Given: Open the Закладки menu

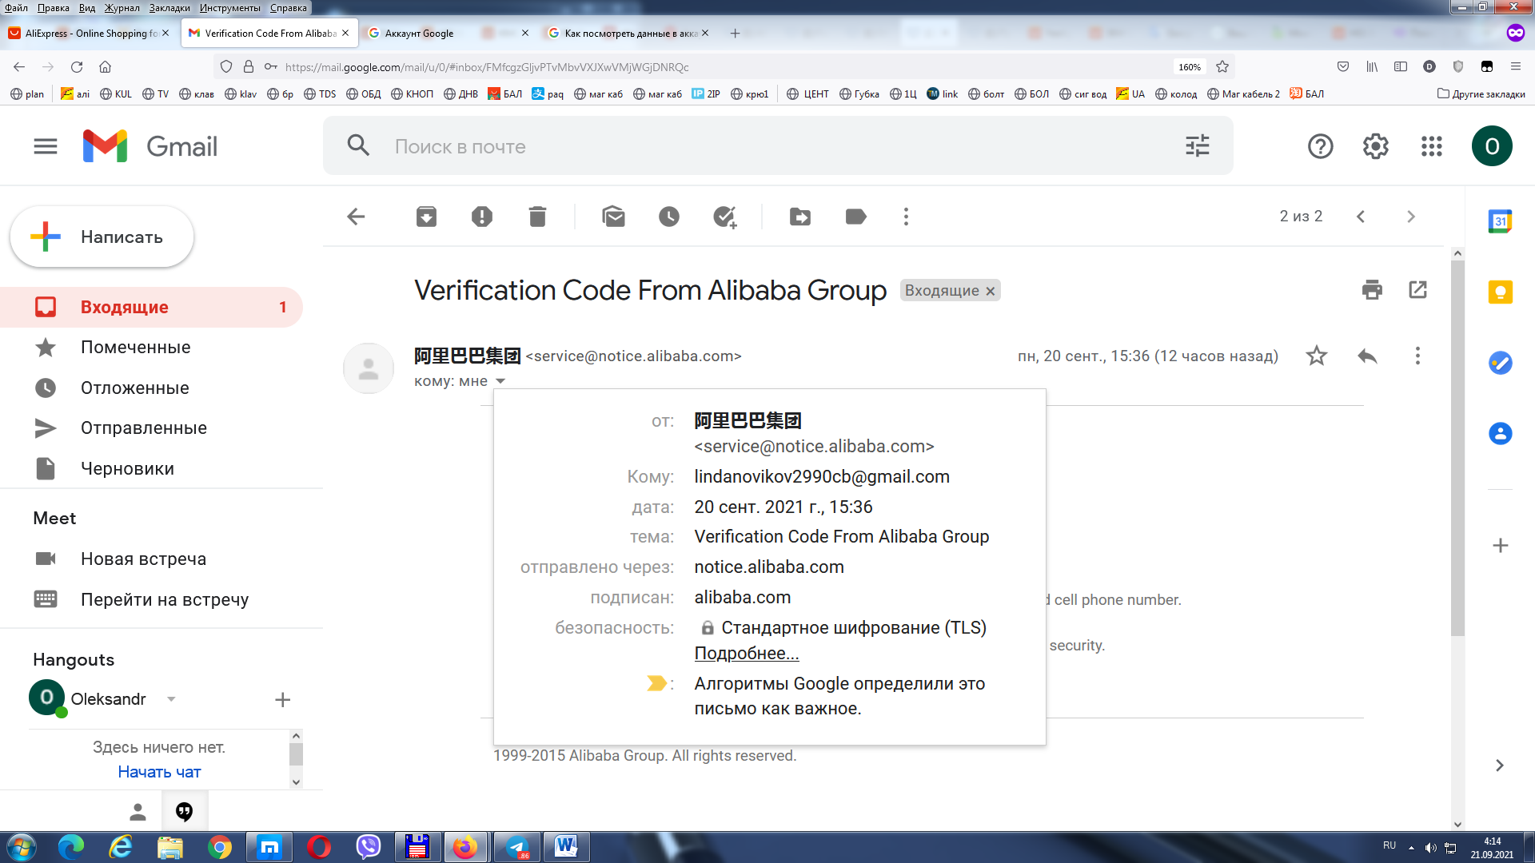Looking at the screenshot, I should (x=169, y=8).
